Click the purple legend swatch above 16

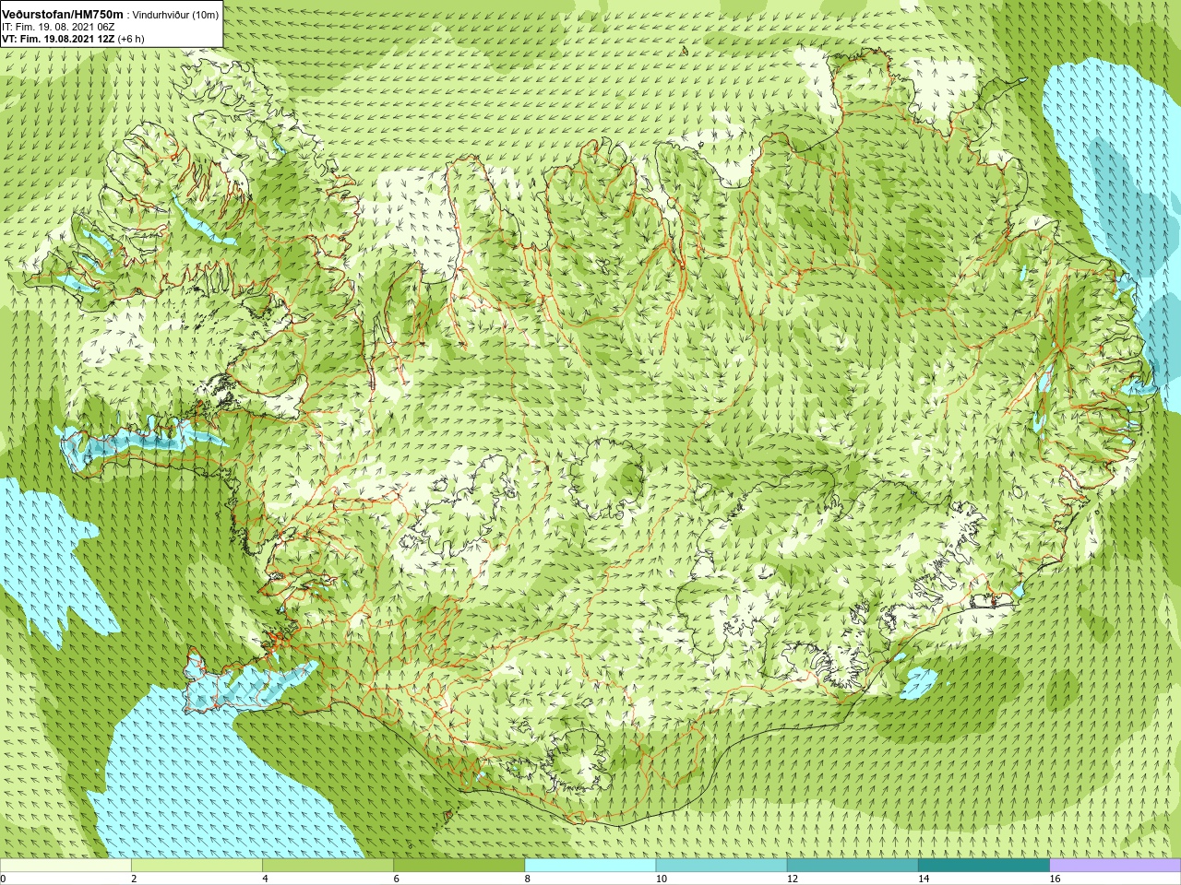point(1115,866)
